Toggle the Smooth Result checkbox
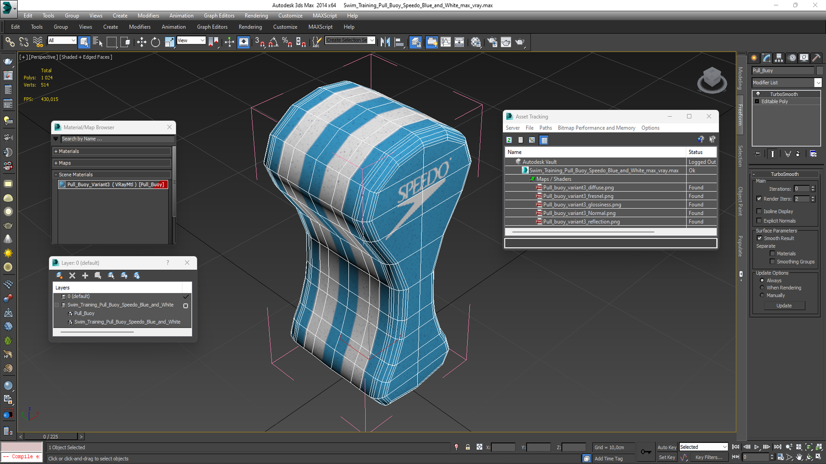The height and width of the screenshot is (464, 826). click(x=759, y=238)
